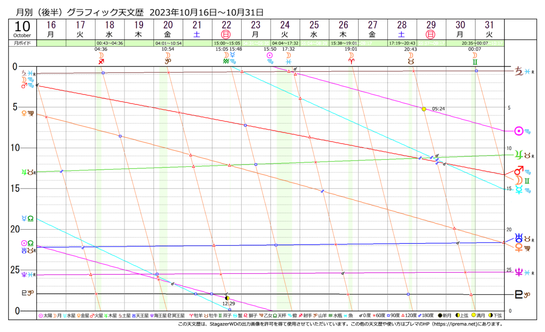Click the Taurus ingress symbol under 20:43
The height and width of the screenshot is (332, 545).
click(410, 61)
